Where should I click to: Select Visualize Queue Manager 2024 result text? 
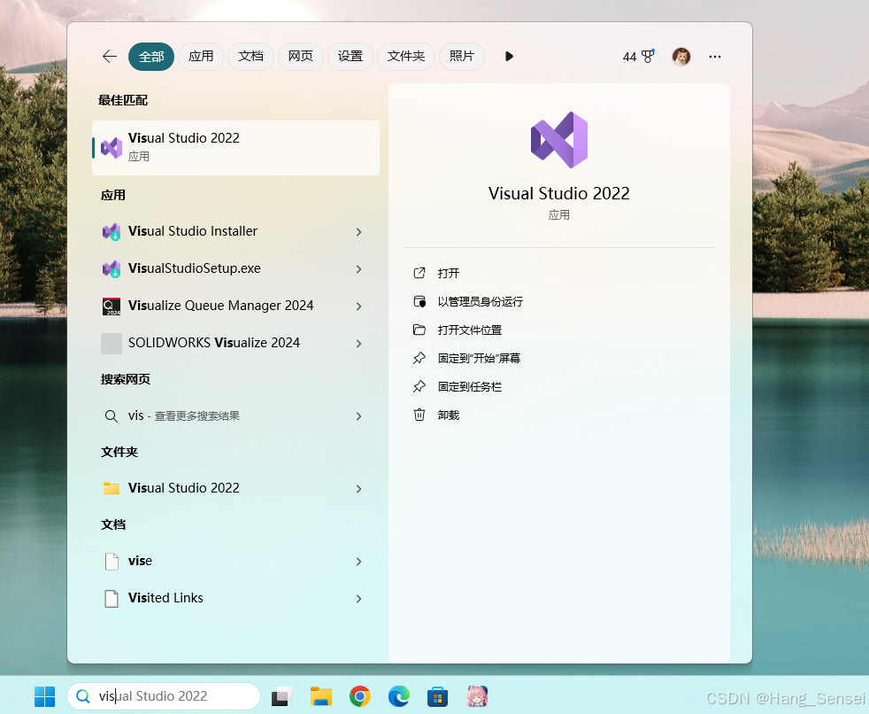[220, 306]
